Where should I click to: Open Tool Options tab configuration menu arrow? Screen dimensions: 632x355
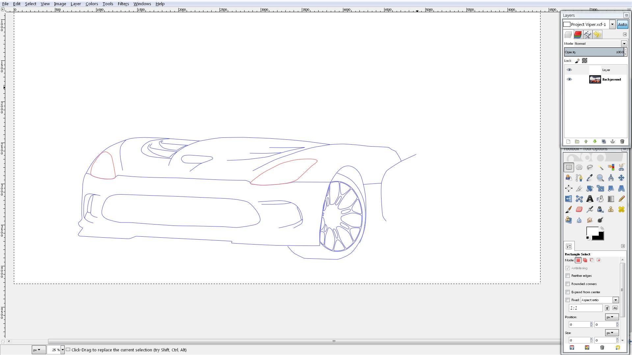pos(623,246)
